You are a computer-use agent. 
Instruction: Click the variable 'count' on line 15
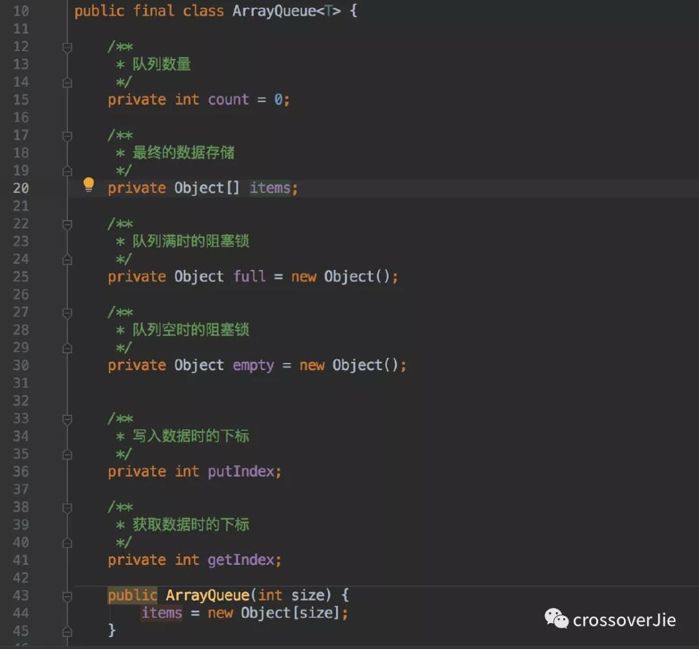pyautogui.click(x=228, y=100)
